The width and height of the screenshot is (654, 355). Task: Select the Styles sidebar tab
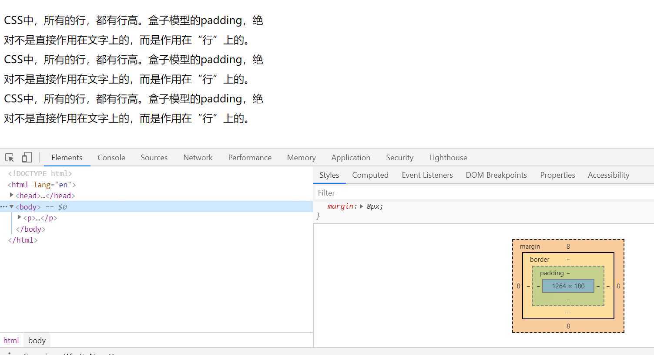pyautogui.click(x=329, y=175)
